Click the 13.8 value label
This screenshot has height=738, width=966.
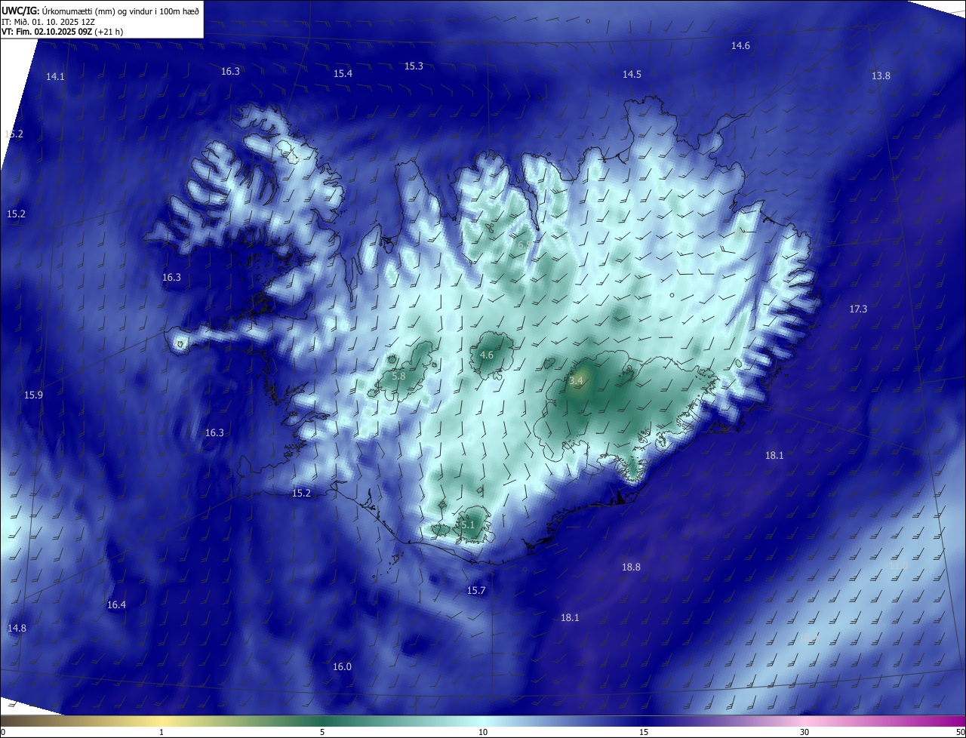click(881, 75)
